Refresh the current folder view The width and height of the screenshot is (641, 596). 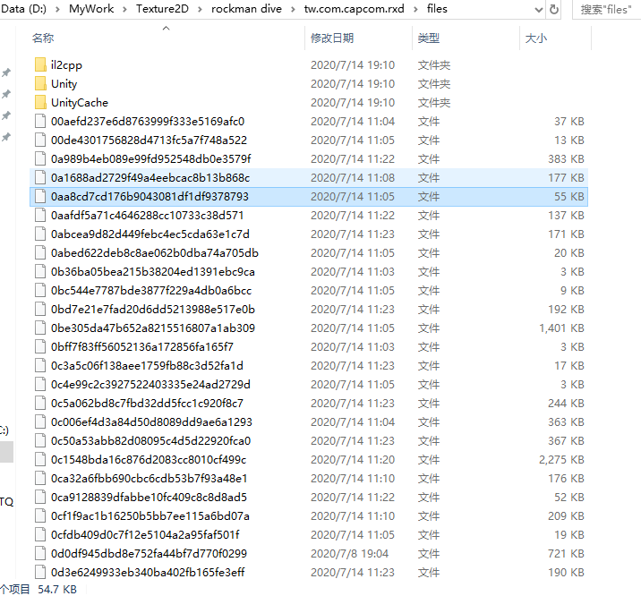click(553, 9)
